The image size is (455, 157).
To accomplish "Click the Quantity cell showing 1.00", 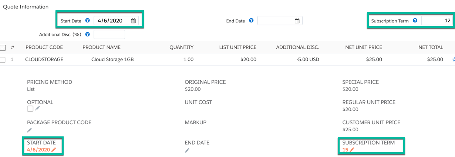I will coord(188,59).
